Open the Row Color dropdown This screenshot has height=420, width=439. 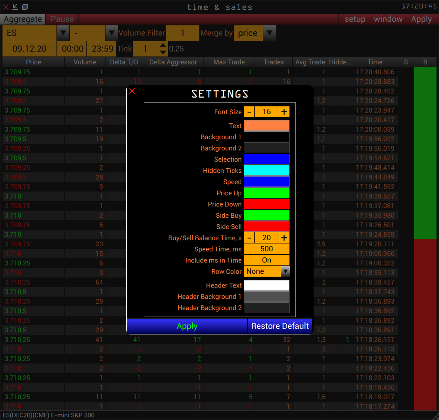[285, 271]
